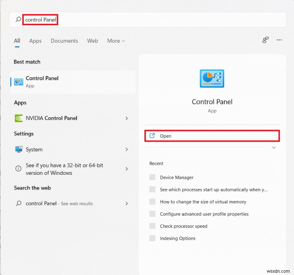Select control Panel See web results
This screenshot has height=275, width=294.
73,203
